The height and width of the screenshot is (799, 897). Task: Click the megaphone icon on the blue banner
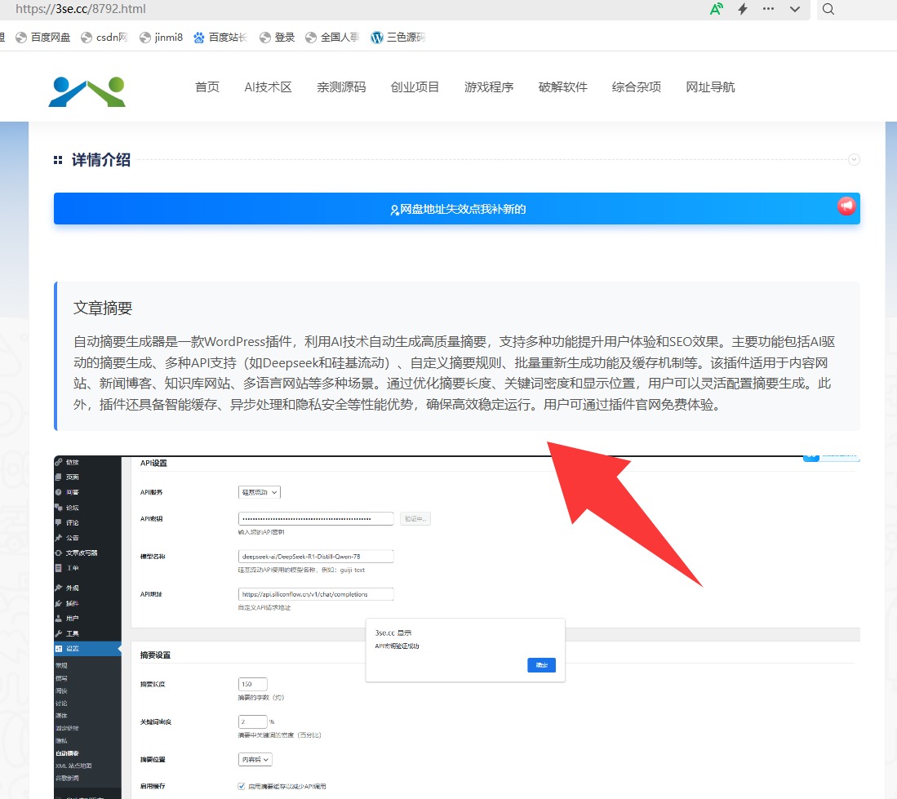(x=846, y=207)
